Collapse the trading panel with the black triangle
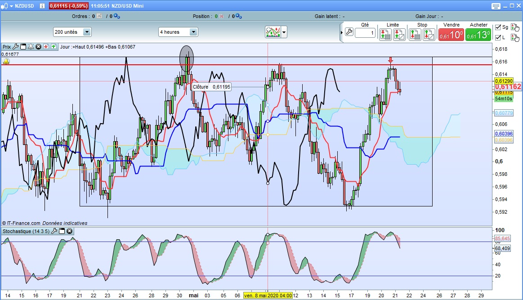Viewport: 523px width, 300px height. (342, 33)
